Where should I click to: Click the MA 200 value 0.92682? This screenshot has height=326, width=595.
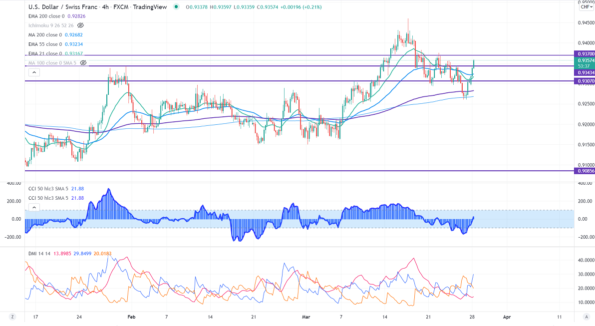coord(73,35)
